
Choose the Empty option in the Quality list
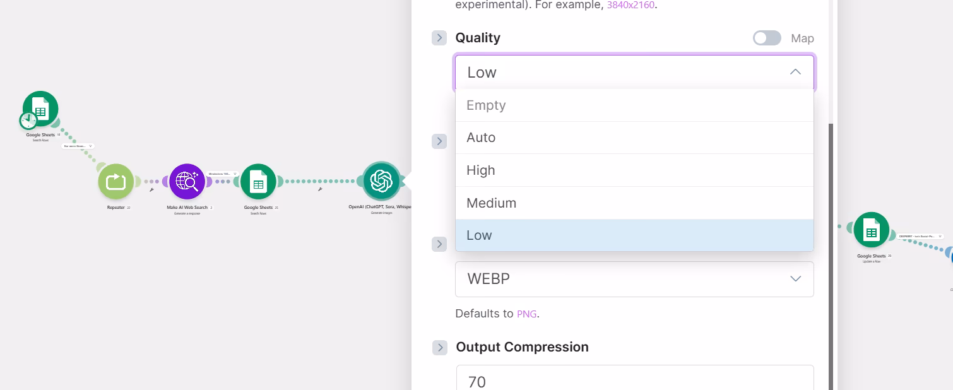click(634, 105)
